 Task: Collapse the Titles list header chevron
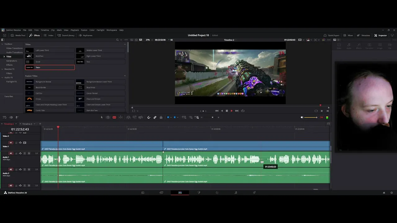[x=125, y=44]
